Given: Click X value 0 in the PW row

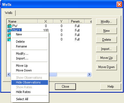Looking at the screenshot, I should (x=46, y=26).
